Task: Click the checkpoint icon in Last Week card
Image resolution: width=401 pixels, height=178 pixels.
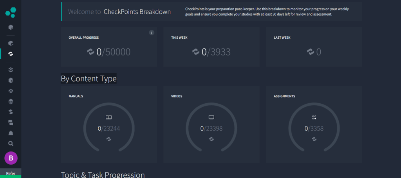Action: (x=311, y=52)
